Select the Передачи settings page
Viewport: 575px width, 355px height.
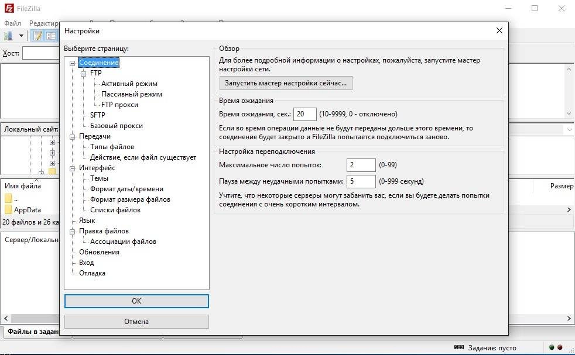click(95, 136)
